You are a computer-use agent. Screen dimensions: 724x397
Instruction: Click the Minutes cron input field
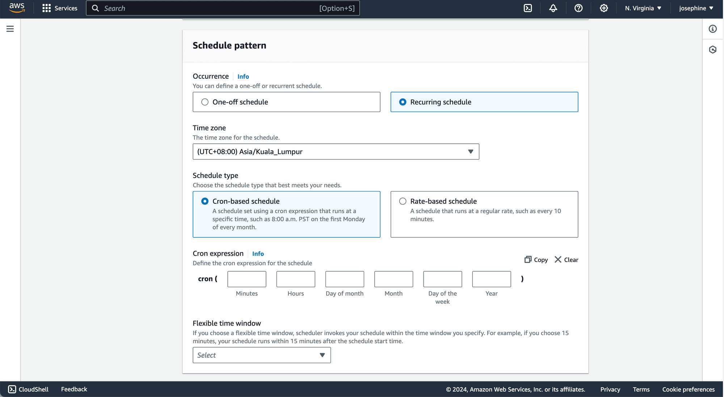pyautogui.click(x=247, y=279)
